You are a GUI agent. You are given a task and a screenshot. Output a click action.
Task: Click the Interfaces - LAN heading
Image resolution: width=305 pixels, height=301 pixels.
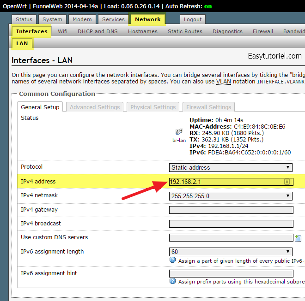[x=42, y=60]
